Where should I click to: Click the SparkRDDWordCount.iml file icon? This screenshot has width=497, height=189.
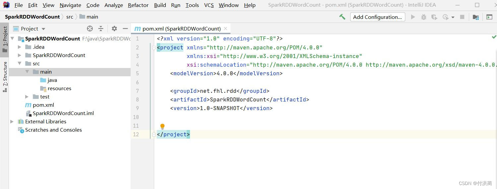click(x=29, y=113)
